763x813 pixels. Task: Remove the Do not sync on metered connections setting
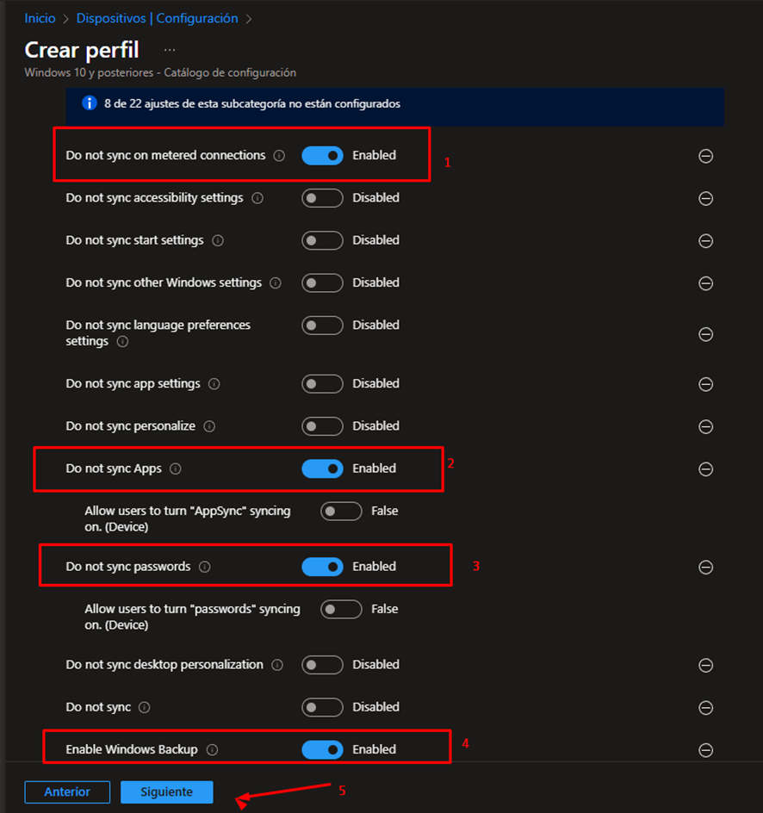point(705,157)
